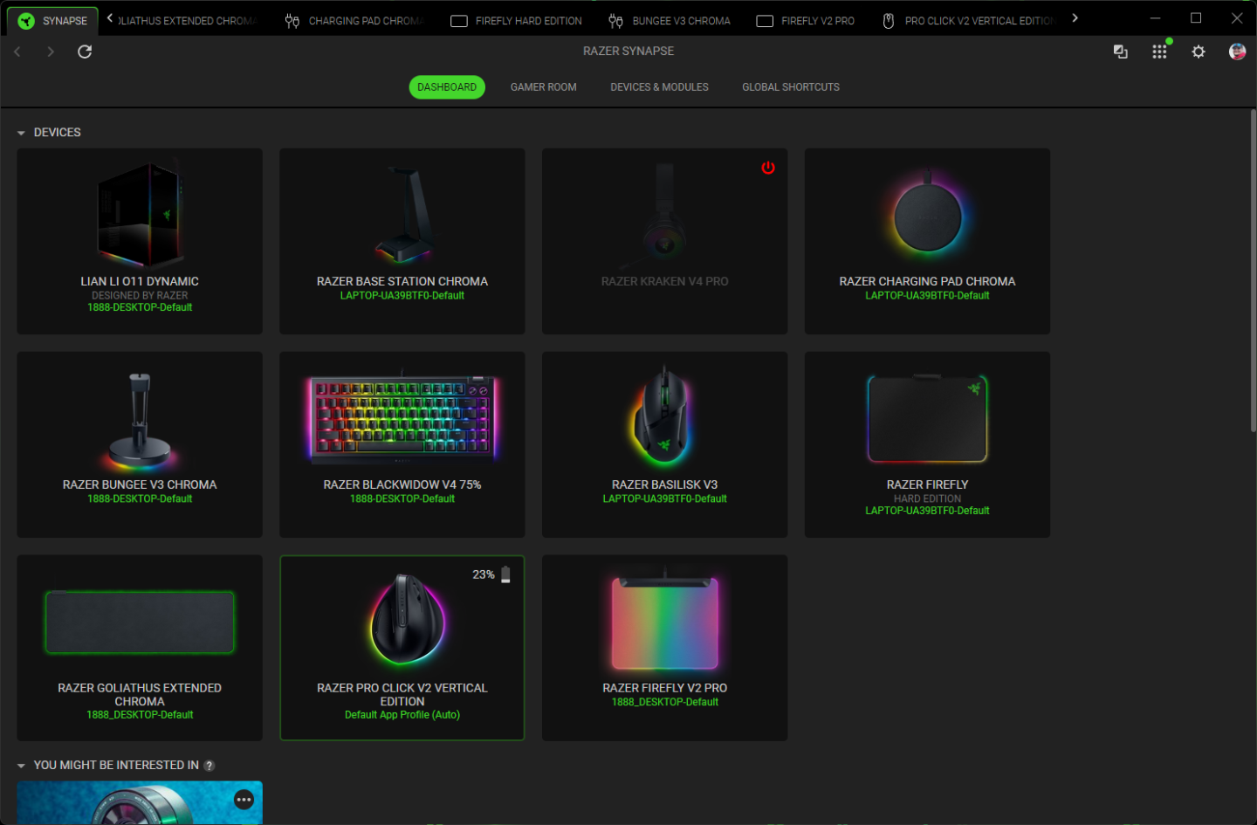The image size is (1257, 825).
Task: Open the Razer Pro Click V2 Vertical Edition card
Action: pyautogui.click(x=402, y=648)
